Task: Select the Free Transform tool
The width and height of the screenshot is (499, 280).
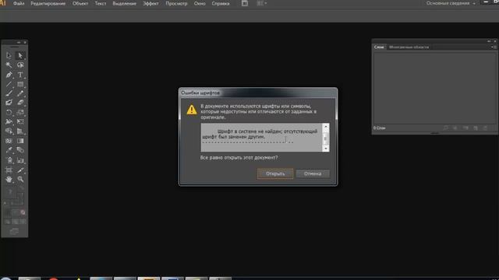Action: 20,121
